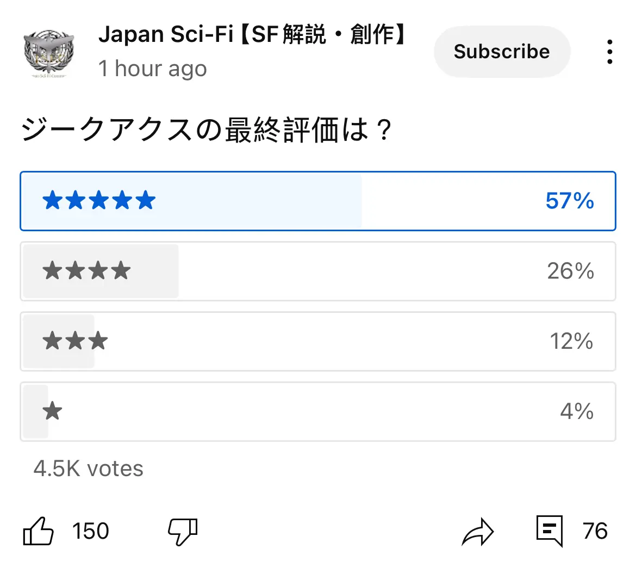The image size is (636, 567).
Task: Dislike the post with the thumbs-down icon
Action: pos(183,531)
